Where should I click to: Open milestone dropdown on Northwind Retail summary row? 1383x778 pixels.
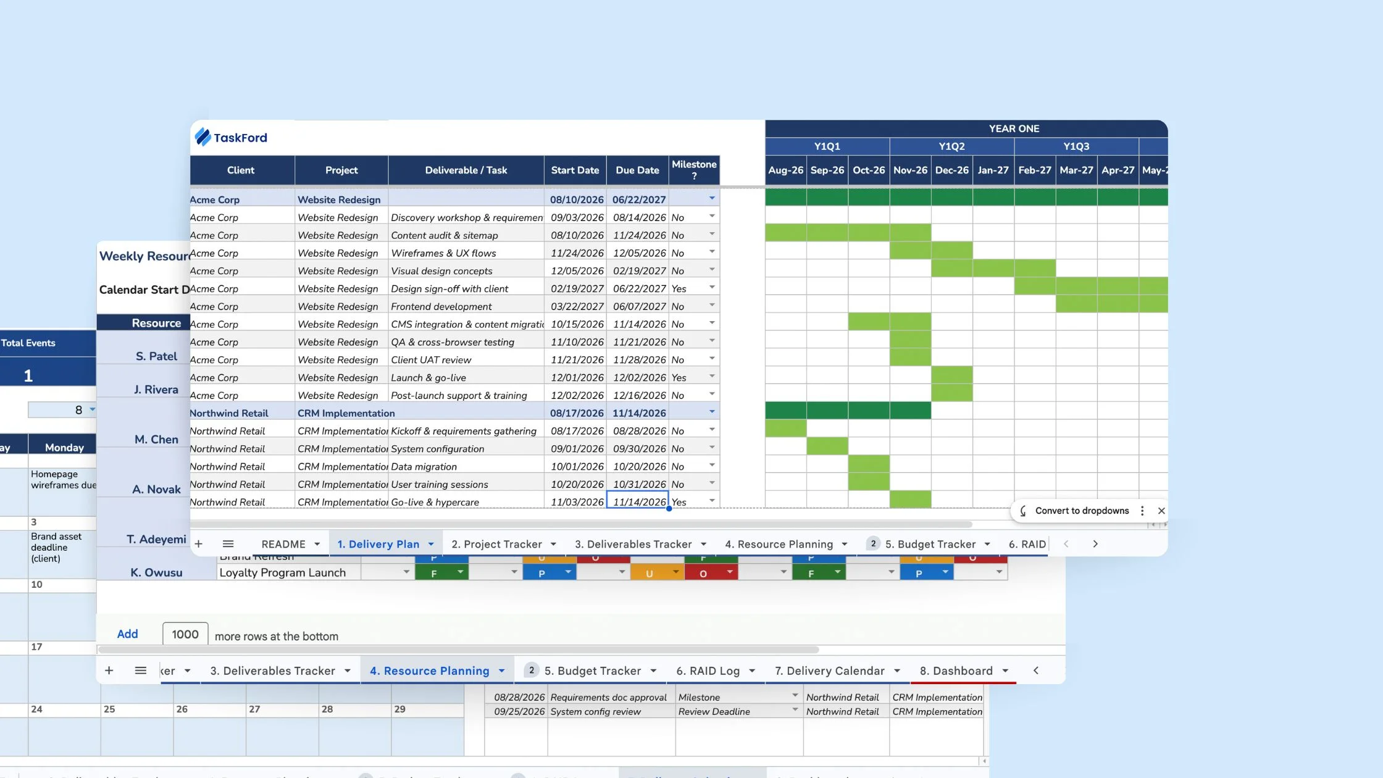712,412
